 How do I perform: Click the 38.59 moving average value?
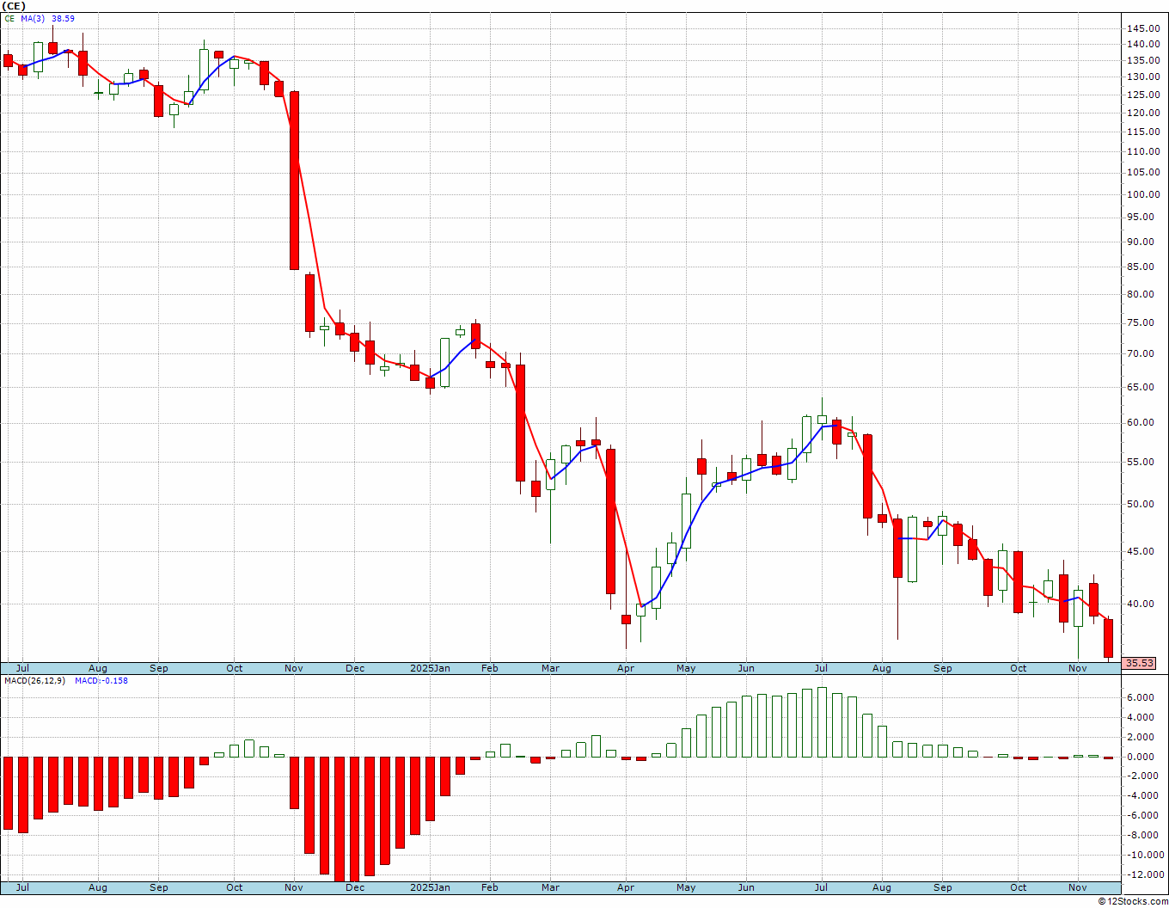[x=63, y=18]
